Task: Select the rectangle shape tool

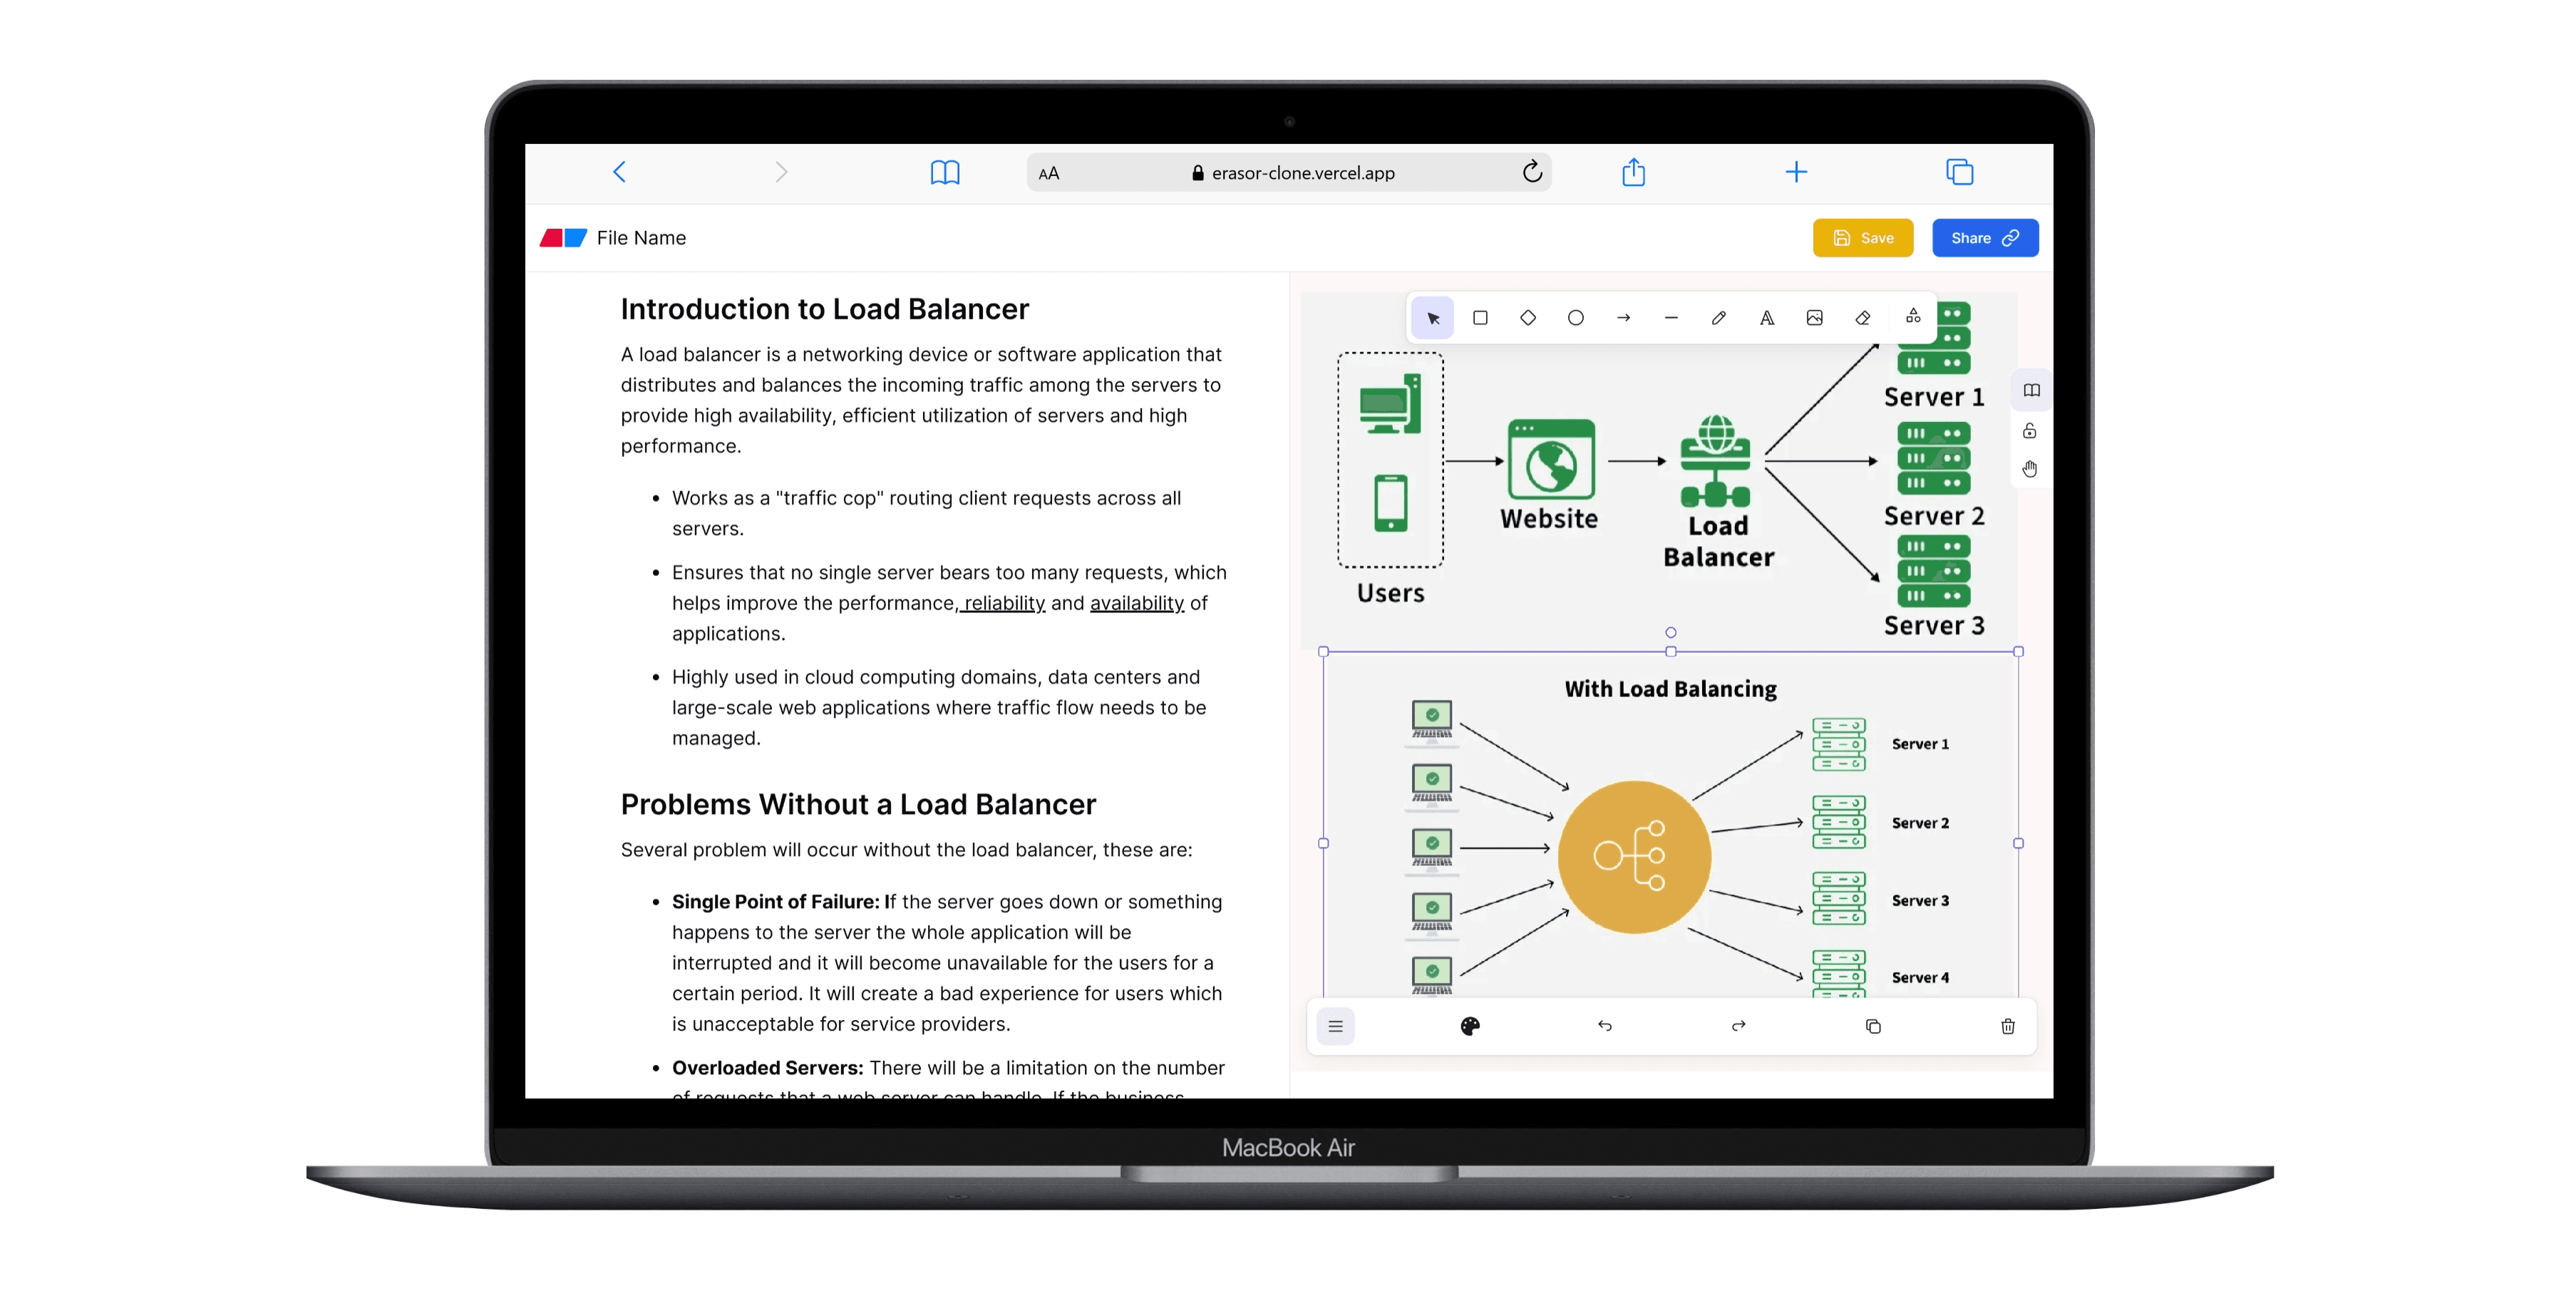Action: coord(1480,318)
